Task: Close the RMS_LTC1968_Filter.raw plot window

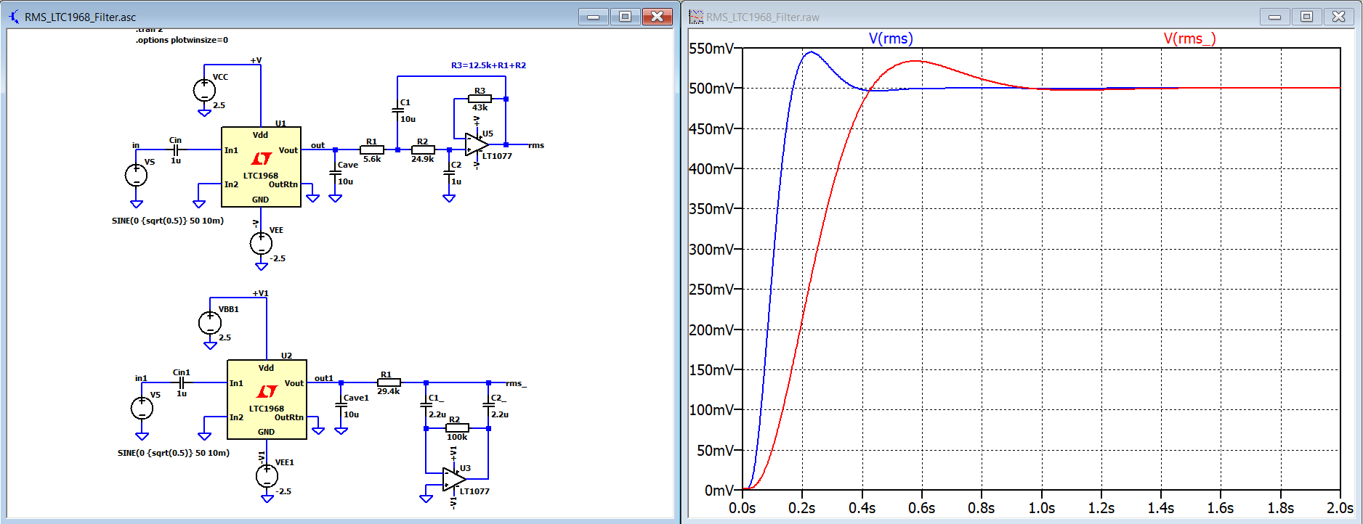Action: coord(1338,16)
